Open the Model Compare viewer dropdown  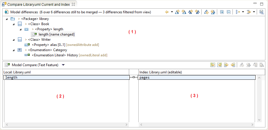click(x=63, y=65)
